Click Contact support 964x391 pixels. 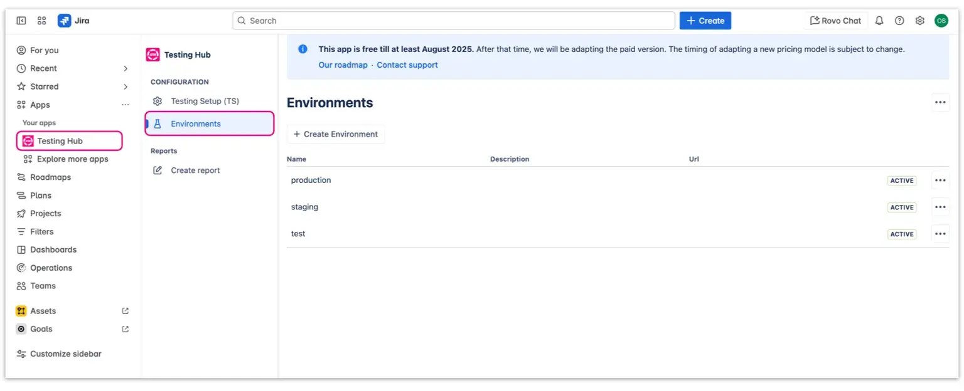tap(407, 65)
